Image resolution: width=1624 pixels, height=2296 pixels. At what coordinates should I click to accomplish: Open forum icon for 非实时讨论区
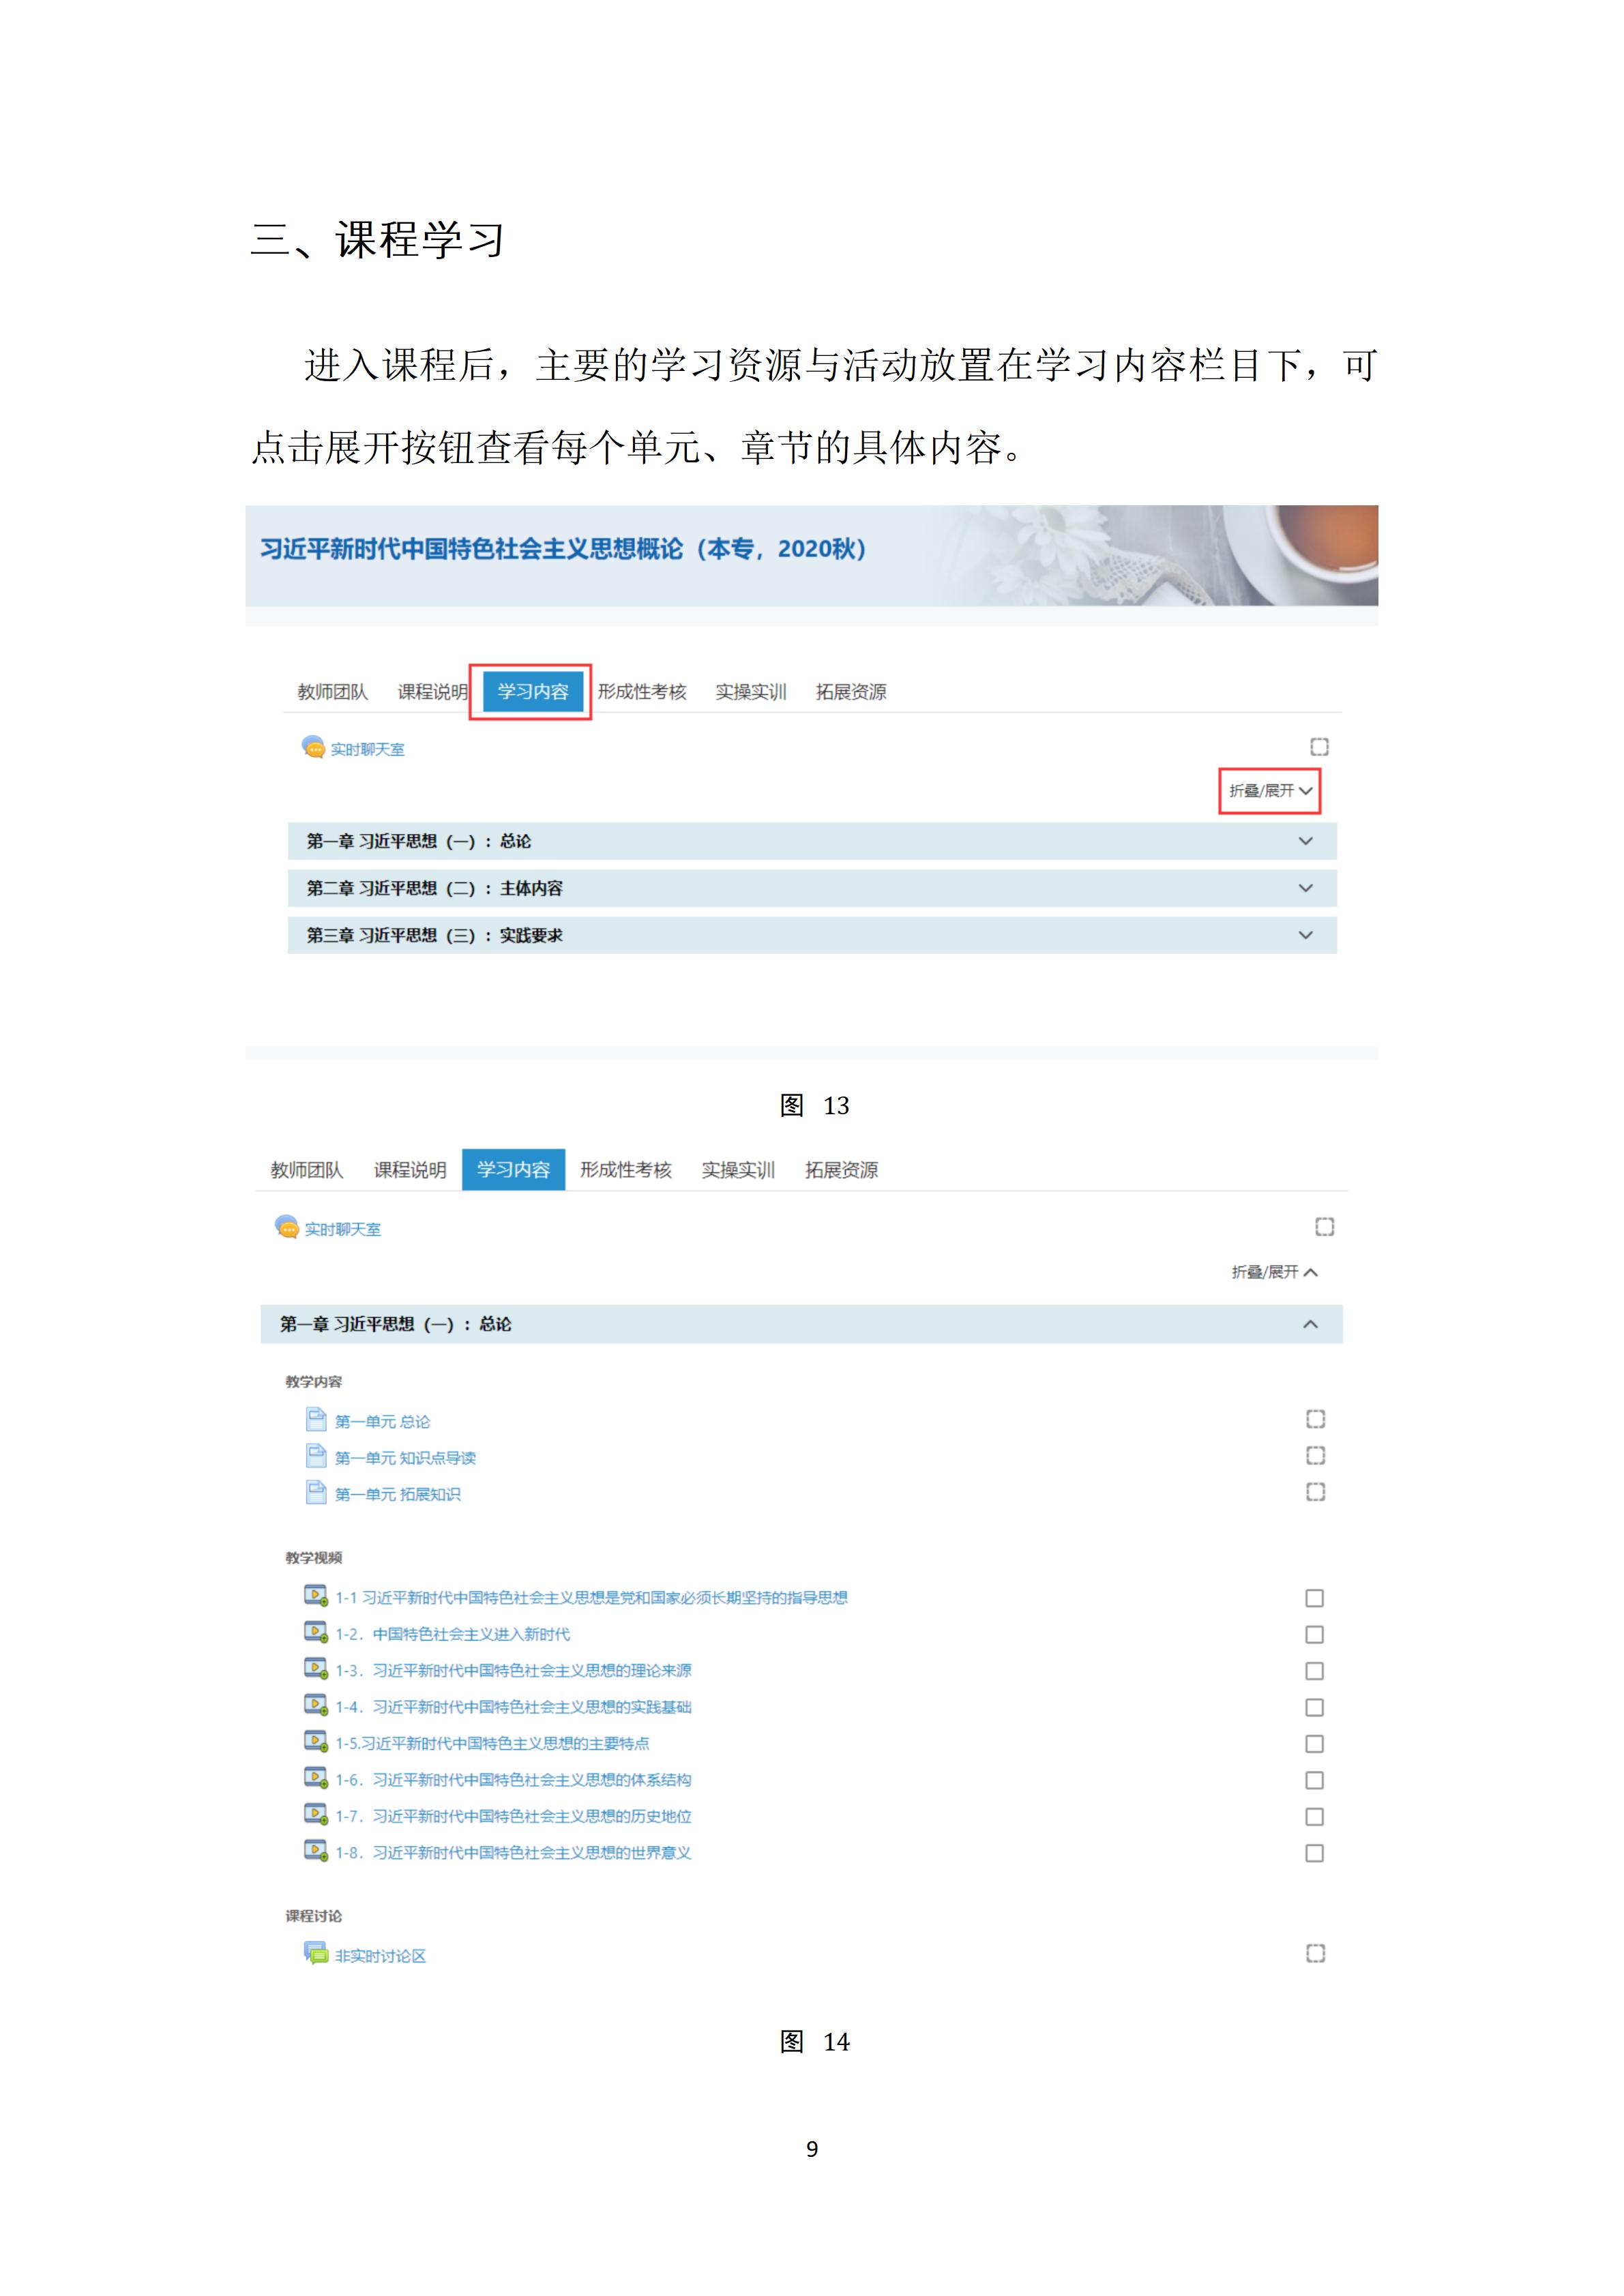pos(316,1953)
